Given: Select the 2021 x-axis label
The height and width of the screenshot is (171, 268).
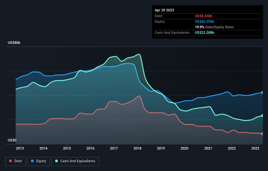Looking at the screenshot, I should point(208,148).
